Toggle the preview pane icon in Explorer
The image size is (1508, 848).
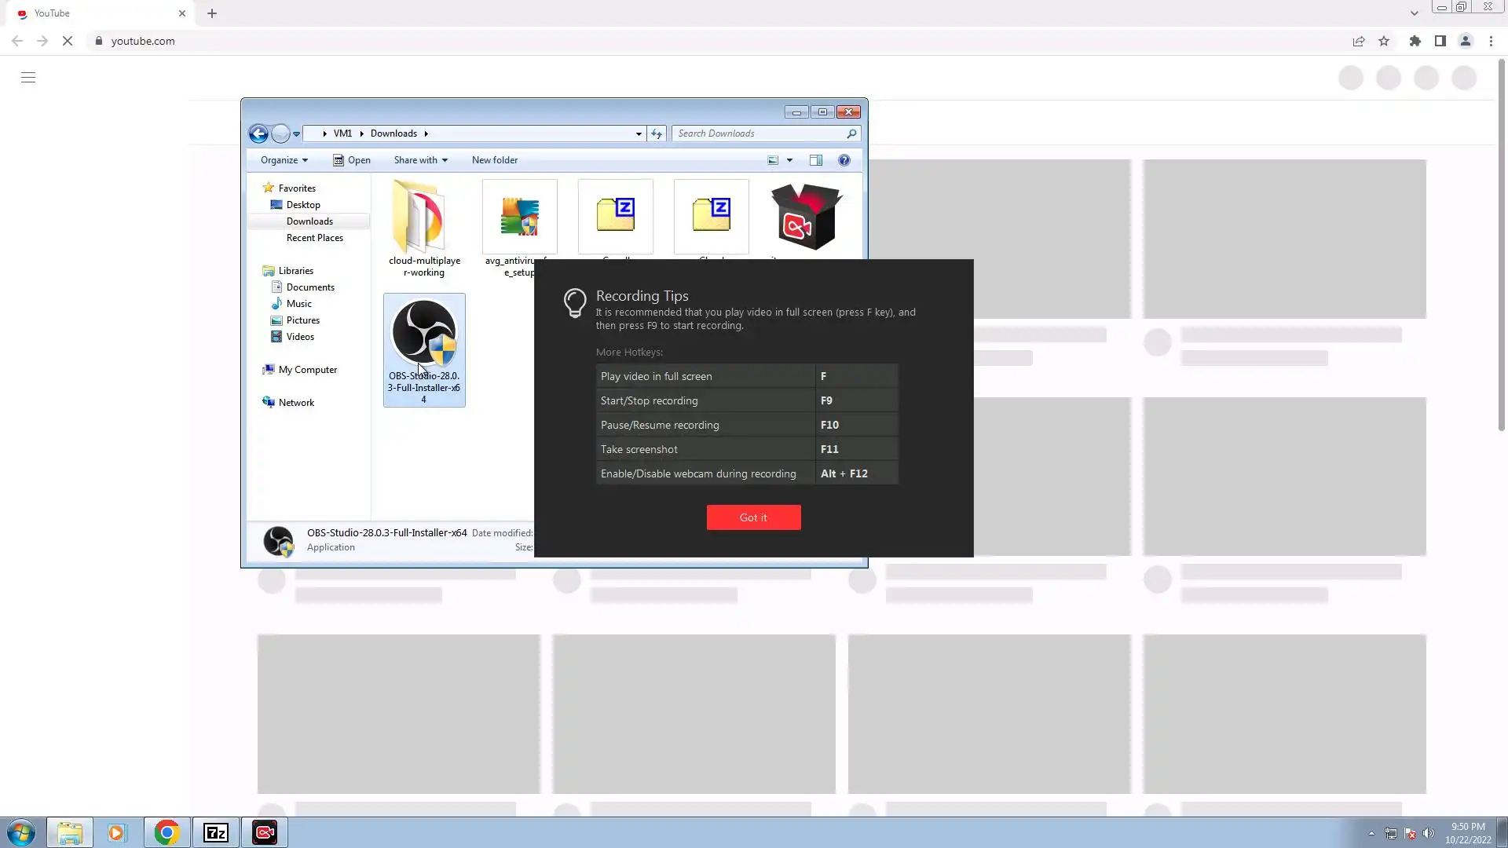click(816, 160)
